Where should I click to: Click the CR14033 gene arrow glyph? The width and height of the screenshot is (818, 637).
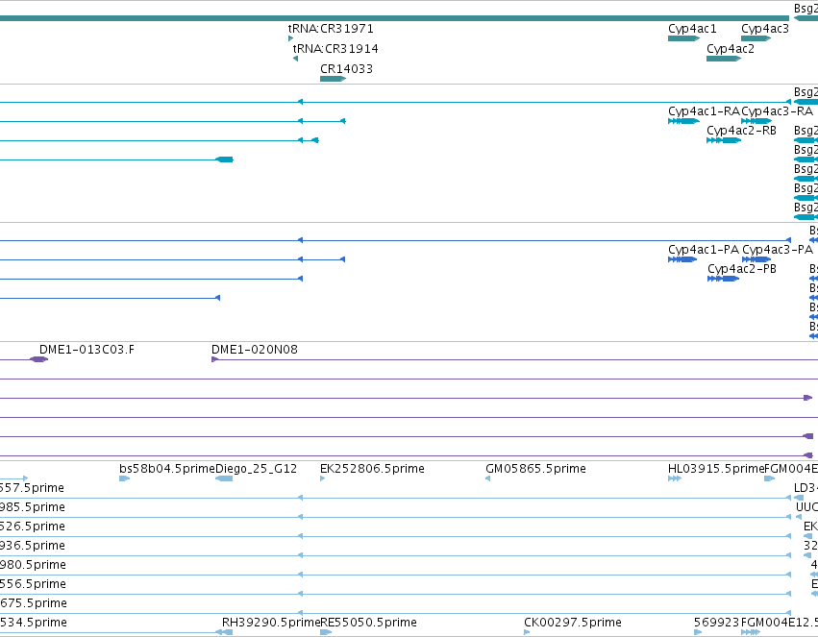(333, 79)
